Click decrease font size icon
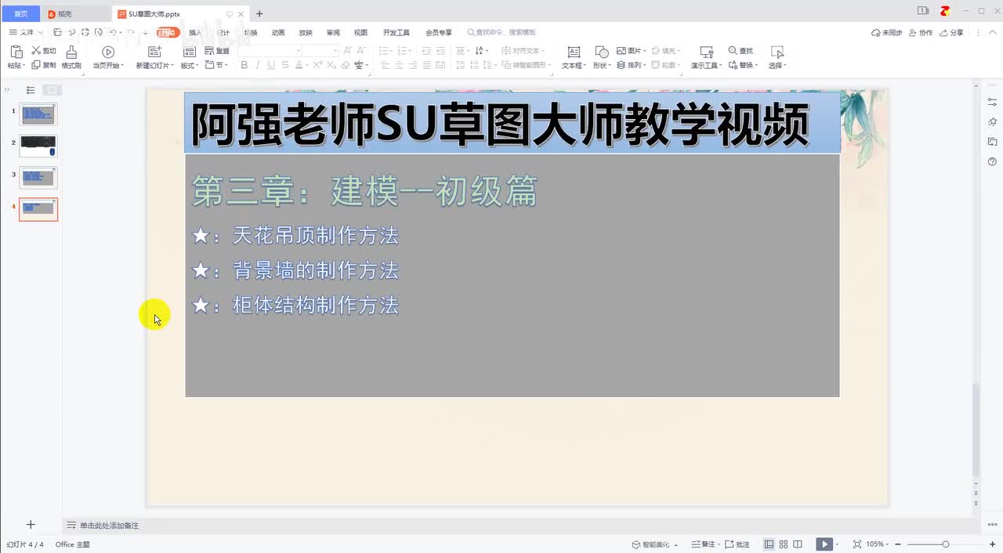The height and width of the screenshot is (553, 1003). pyautogui.click(x=361, y=51)
